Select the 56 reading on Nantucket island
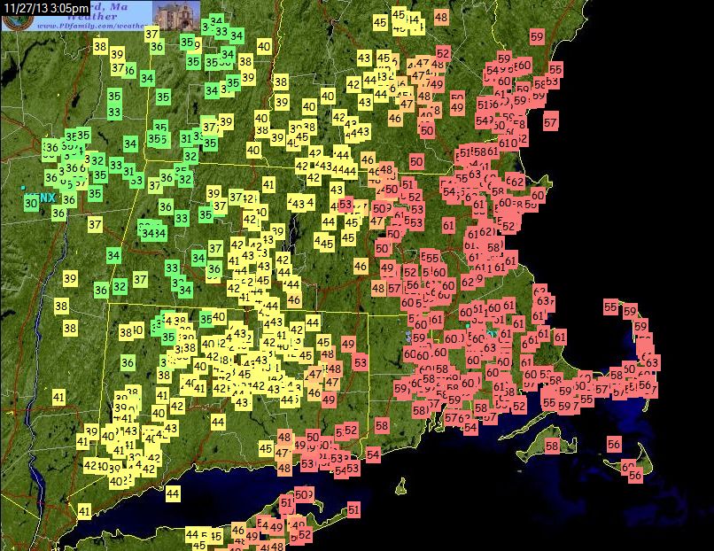The width and height of the screenshot is (714, 551). [x=635, y=476]
